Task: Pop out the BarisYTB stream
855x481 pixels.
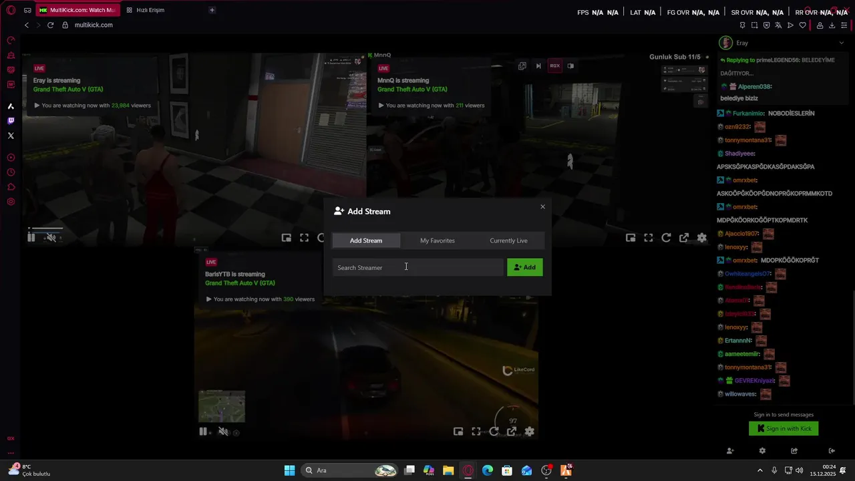Action: coord(512,432)
